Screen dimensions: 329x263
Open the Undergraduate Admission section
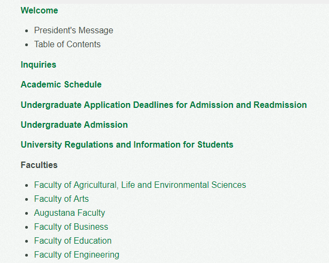point(74,125)
